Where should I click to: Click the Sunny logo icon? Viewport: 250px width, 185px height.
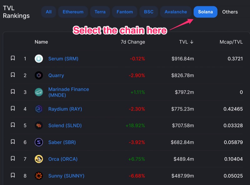pos(39,176)
